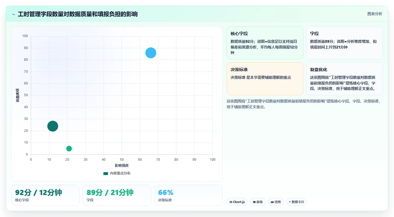Click the 内容重点分布 legend label
Viewport: 394px width, 217px height.
point(120,173)
